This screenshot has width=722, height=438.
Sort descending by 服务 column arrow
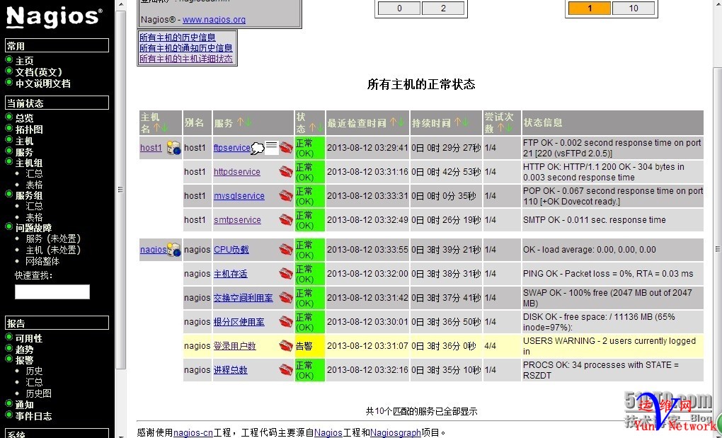(x=248, y=122)
